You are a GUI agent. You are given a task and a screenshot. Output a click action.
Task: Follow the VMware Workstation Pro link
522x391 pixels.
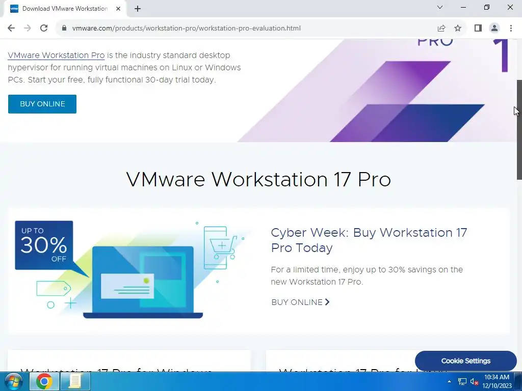click(56, 55)
